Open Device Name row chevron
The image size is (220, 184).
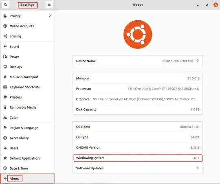(x=198, y=61)
